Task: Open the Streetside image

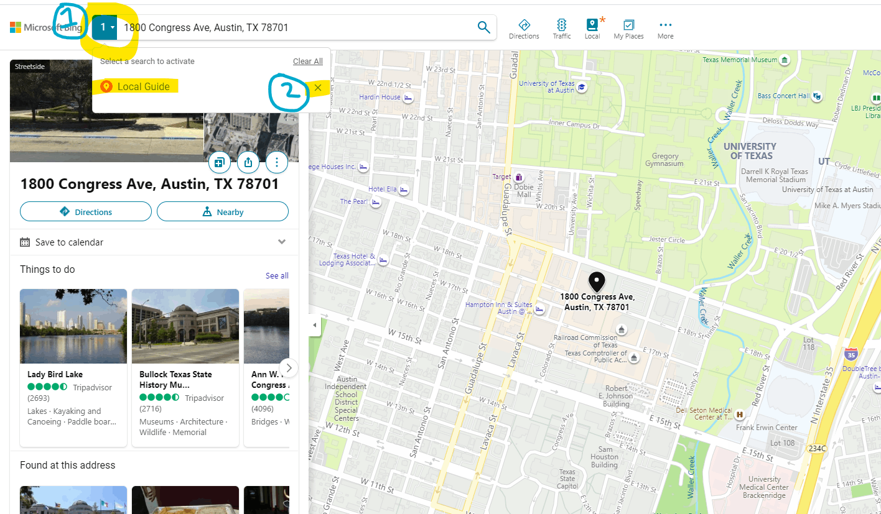Action: [106, 111]
